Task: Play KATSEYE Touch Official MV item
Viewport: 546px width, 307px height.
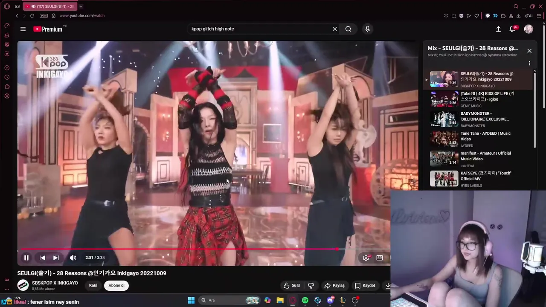Action: click(x=478, y=179)
